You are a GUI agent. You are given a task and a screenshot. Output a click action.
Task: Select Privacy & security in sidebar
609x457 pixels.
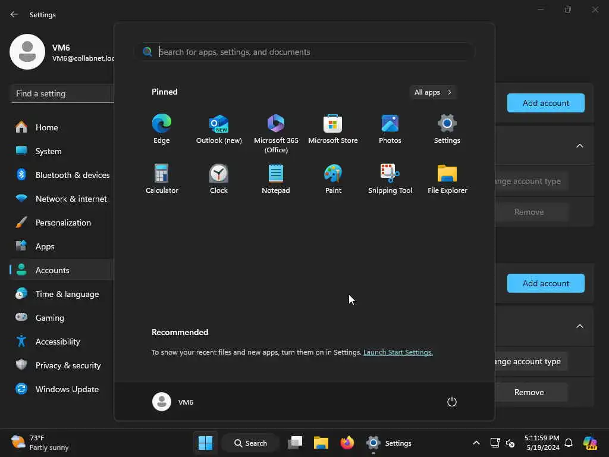(x=62, y=365)
